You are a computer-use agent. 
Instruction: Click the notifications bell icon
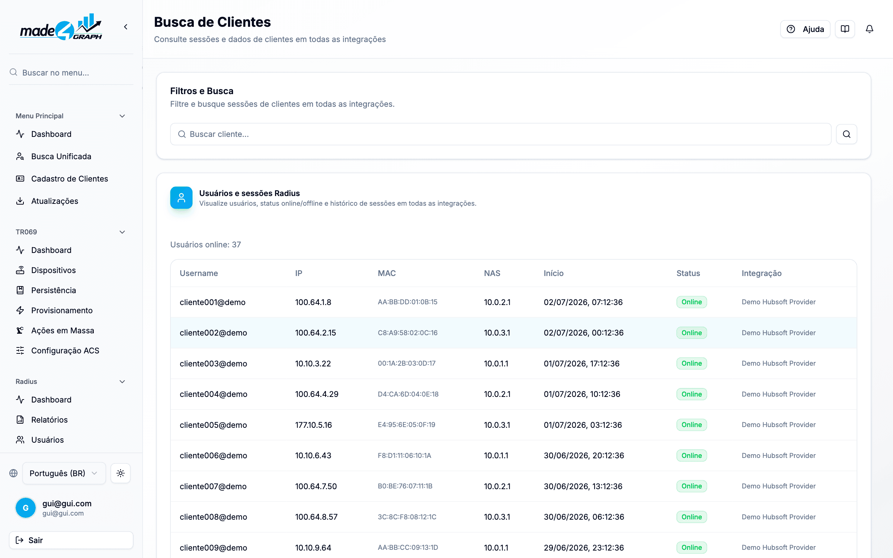point(869,29)
